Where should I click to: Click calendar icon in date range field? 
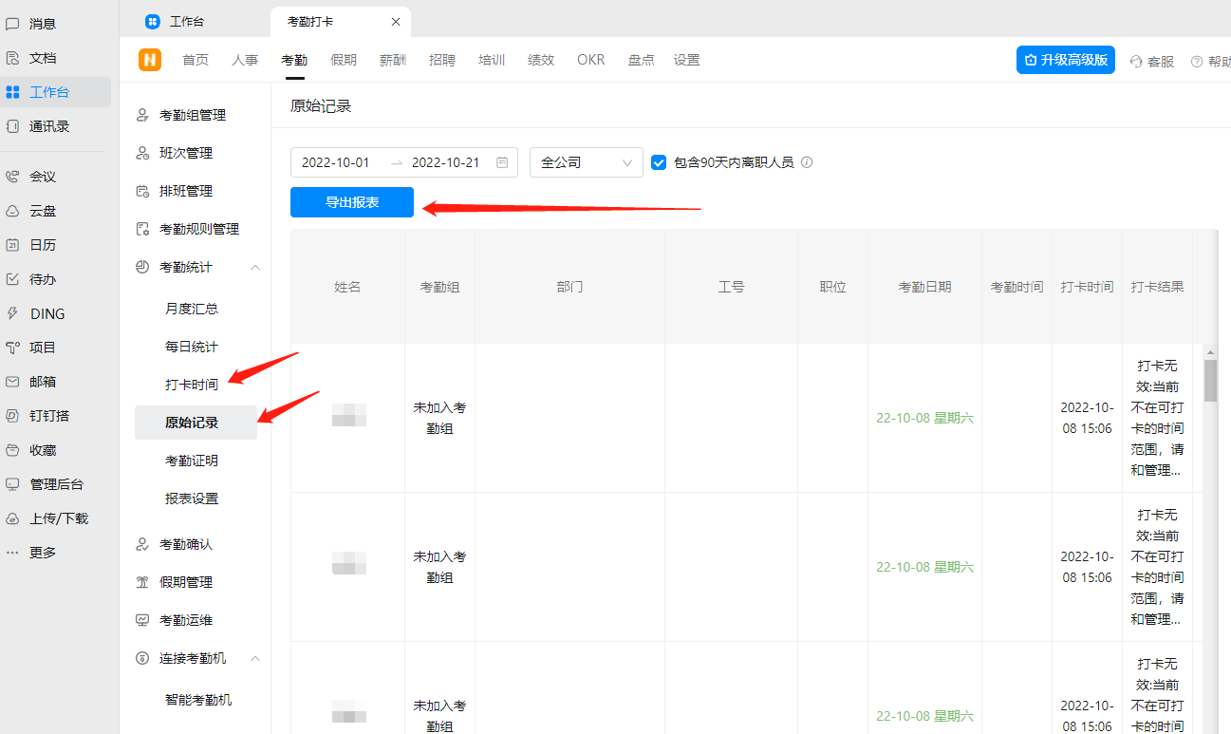502,162
